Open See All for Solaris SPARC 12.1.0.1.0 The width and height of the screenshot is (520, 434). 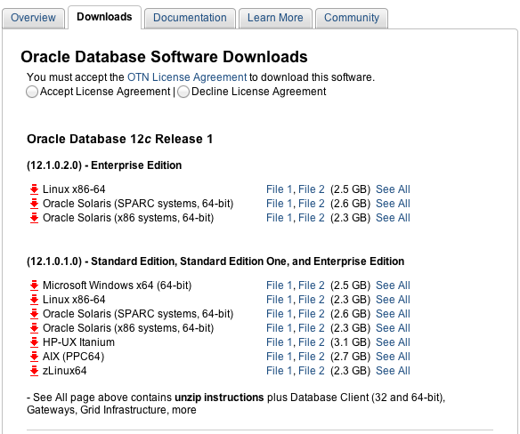(x=393, y=314)
